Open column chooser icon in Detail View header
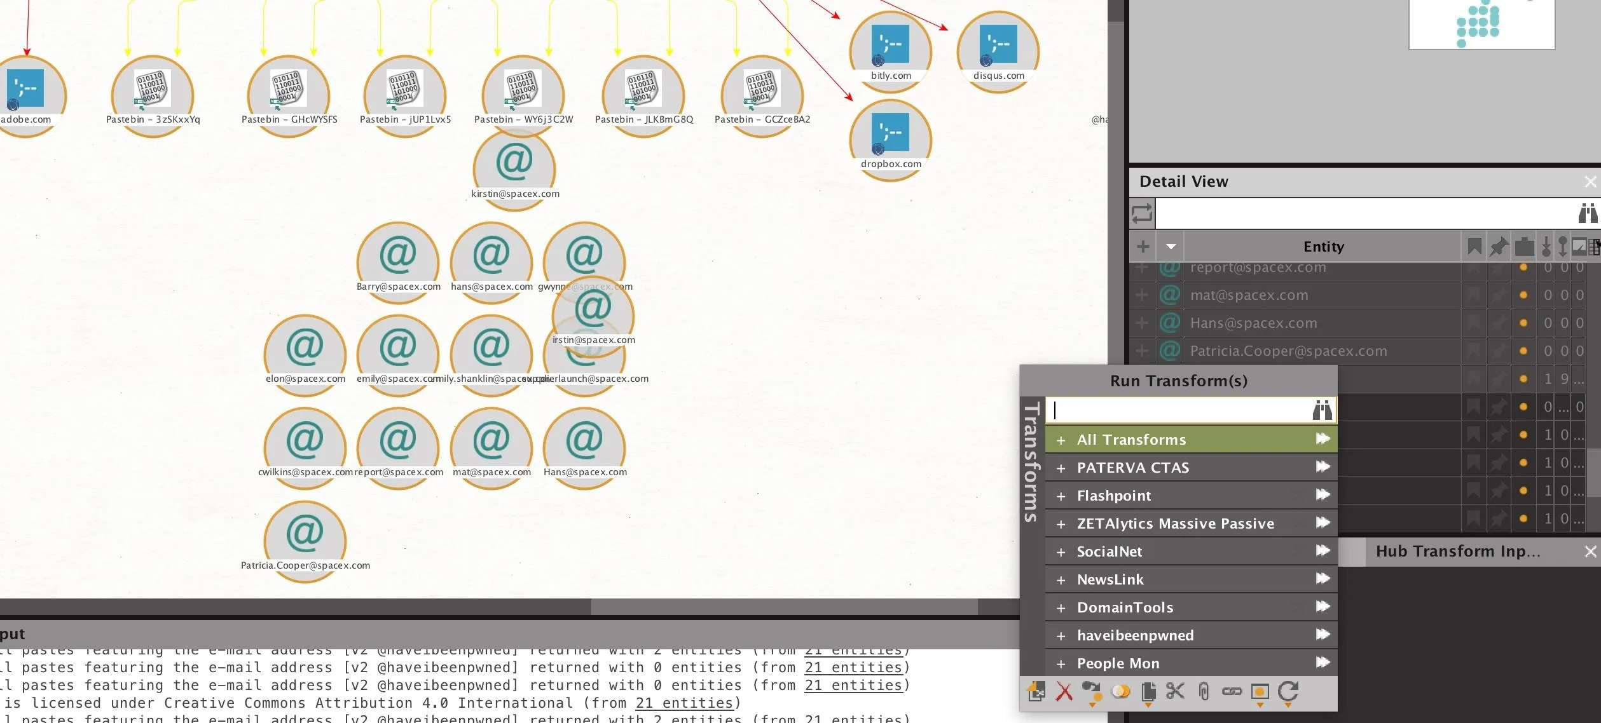Viewport: 1601px width, 723px height. [x=1595, y=247]
